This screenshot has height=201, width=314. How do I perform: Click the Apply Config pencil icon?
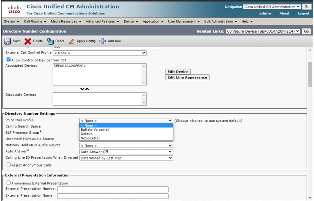[72, 41]
